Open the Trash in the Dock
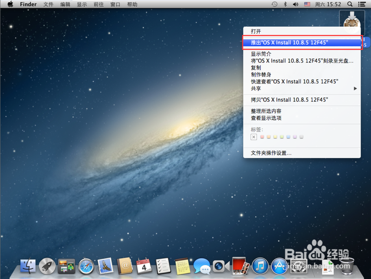The width and height of the screenshot is (371, 279). [x=347, y=266]
